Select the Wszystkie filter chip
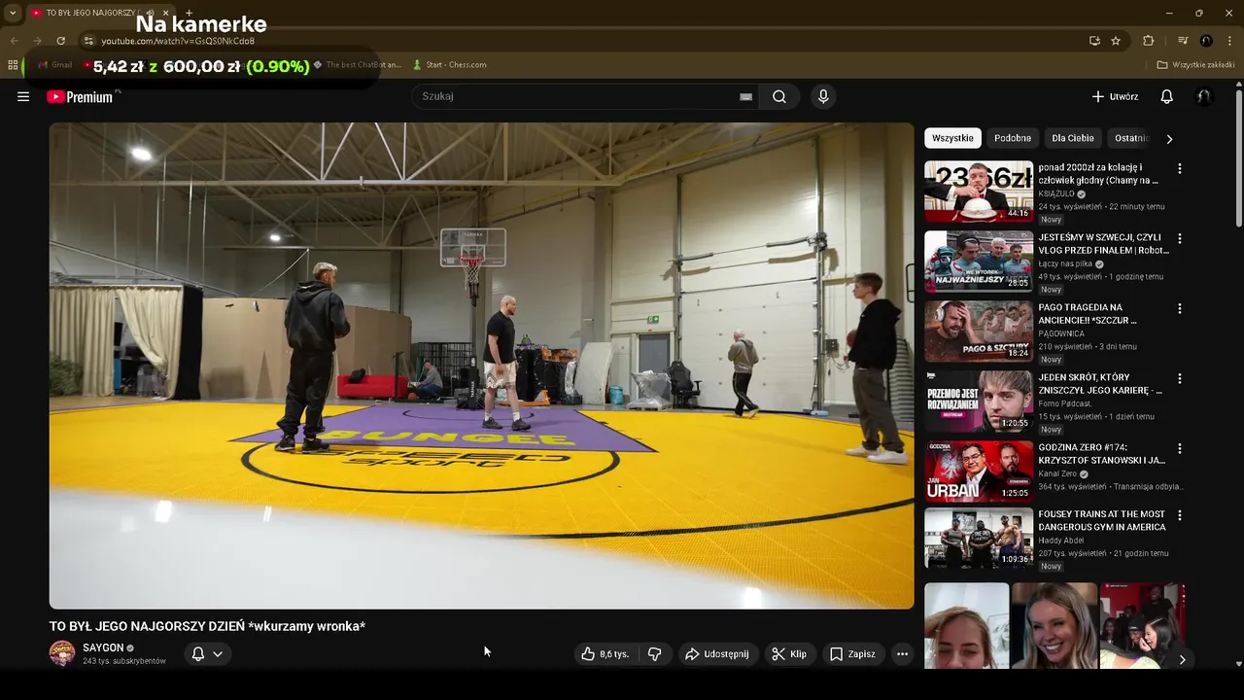The height and width of the screenshot is (700, 1244). click(x=952, y=138)
